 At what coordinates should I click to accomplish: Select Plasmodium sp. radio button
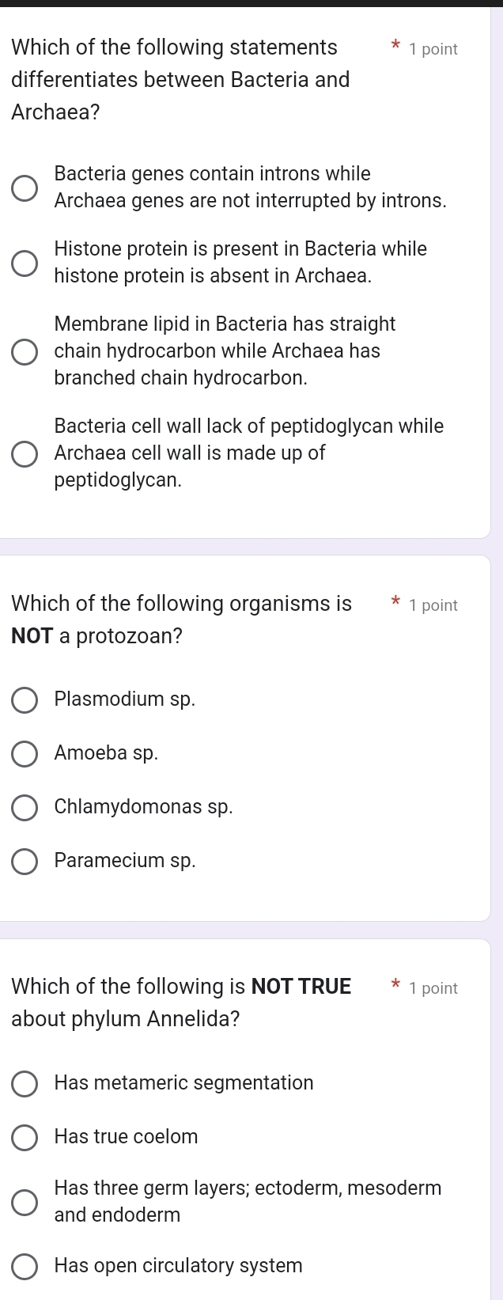tap(25, 699)
